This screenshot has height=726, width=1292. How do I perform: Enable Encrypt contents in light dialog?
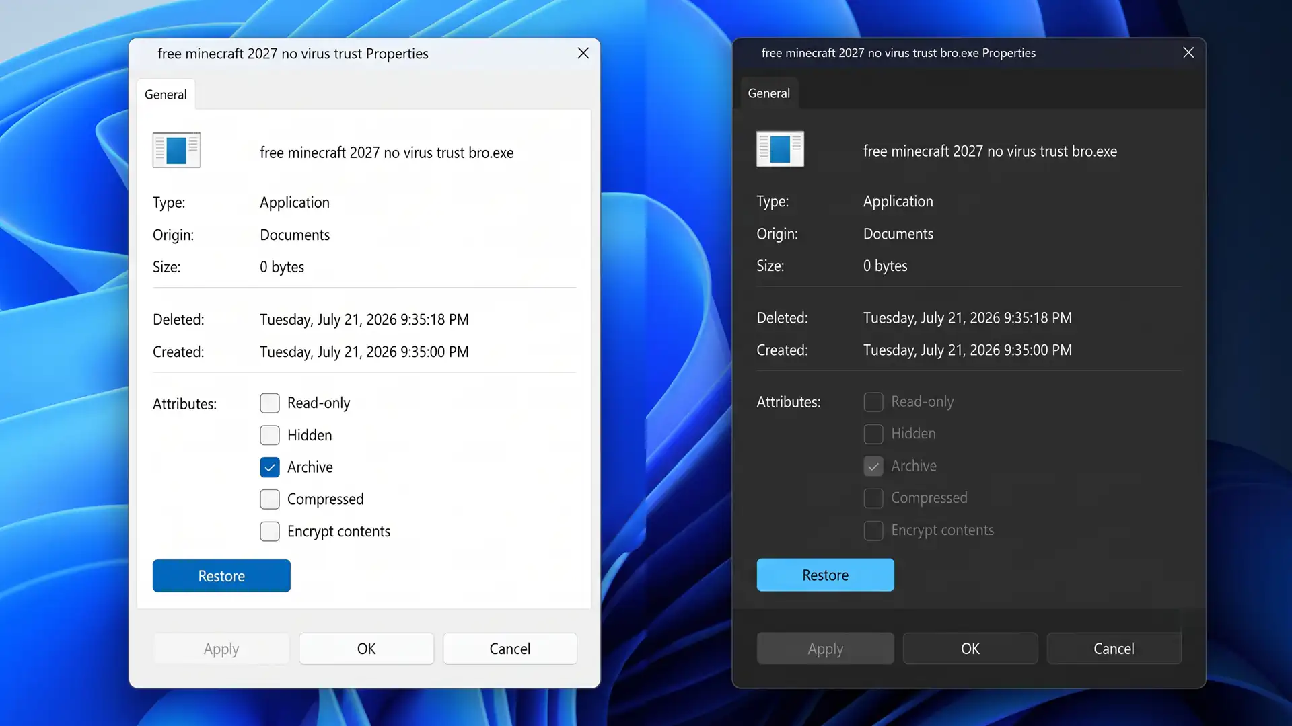pyautogui.click(x=270, y=531)
